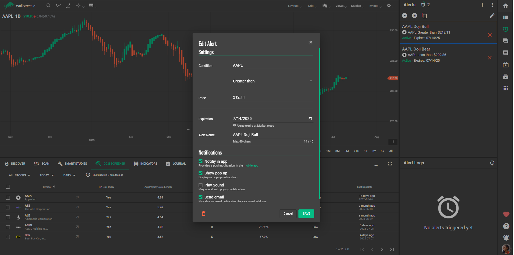Image resolution: width=514 pixels, height=255 pixels.
Task: Add a new alert with the plus icon
Action: [482, 5]
